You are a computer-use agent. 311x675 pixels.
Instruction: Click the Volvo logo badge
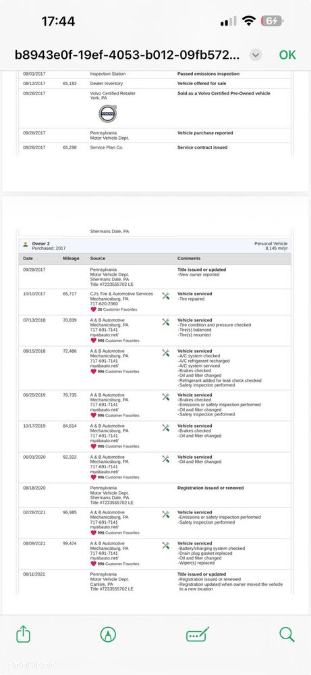[x=107, y=114]
